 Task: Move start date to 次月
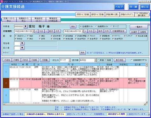(x=57, y=31)
